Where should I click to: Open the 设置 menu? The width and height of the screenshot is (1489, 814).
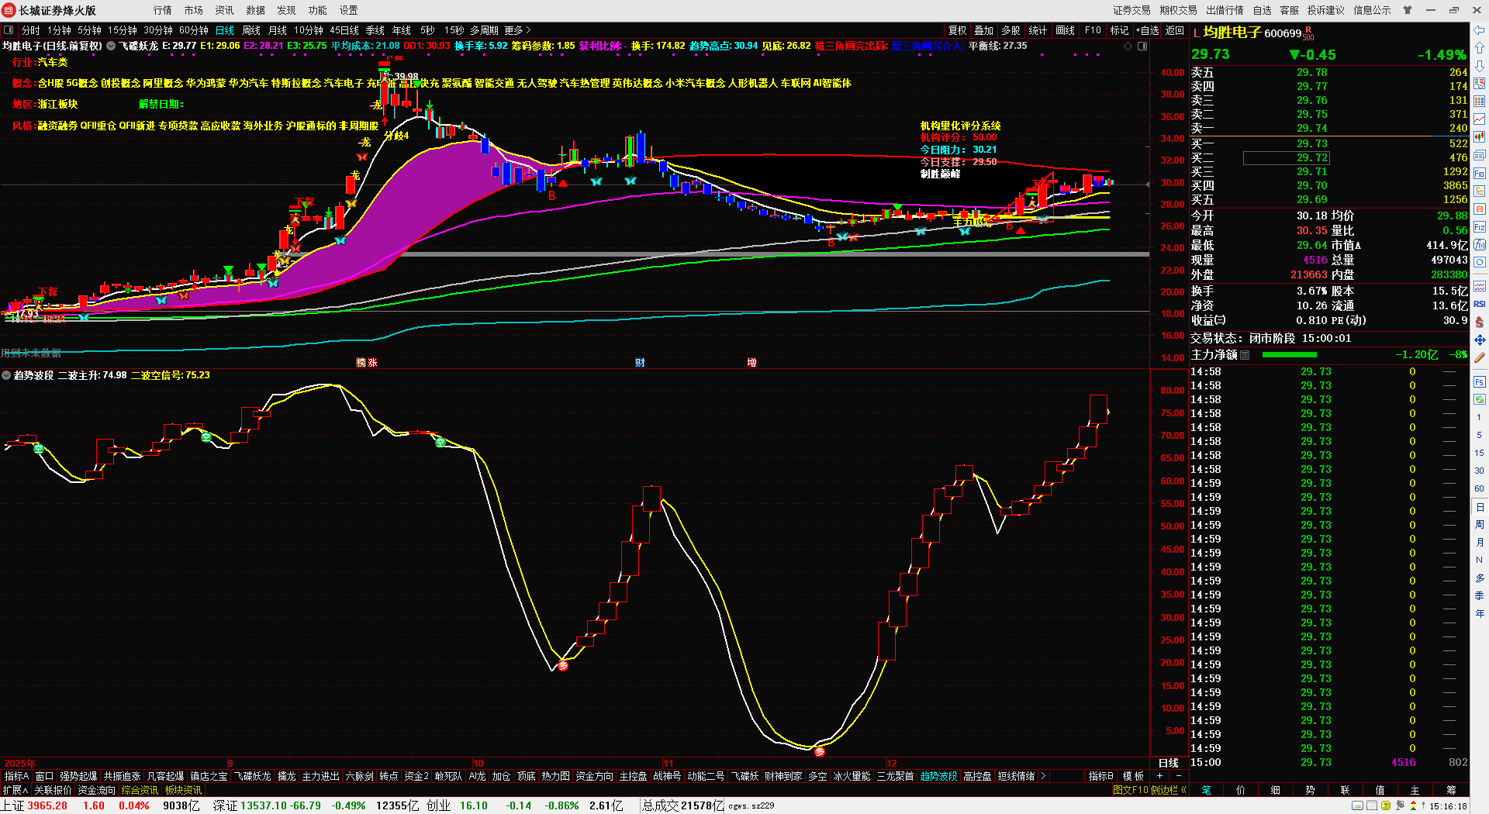(349, 10)
